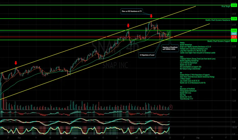Click 'Long Wick rejection of 0.786 Fib' line
The height and width of the screenshot is (140, 238).
193,51
